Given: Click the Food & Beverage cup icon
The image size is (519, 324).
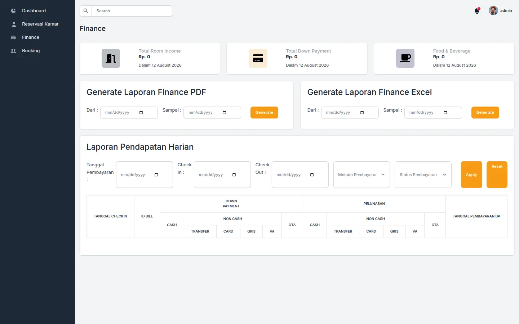Looking at the screenshot, I should [x=405, y=58].
